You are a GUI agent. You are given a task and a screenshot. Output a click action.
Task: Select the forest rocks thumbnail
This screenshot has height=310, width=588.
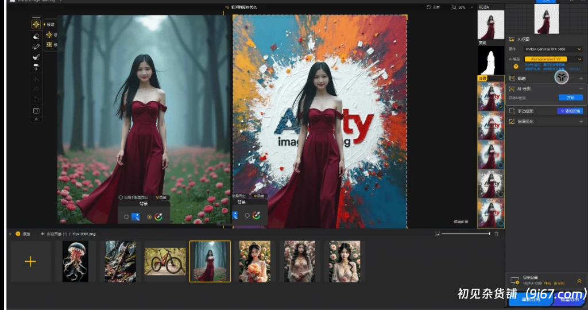click(x=121, y=261)
